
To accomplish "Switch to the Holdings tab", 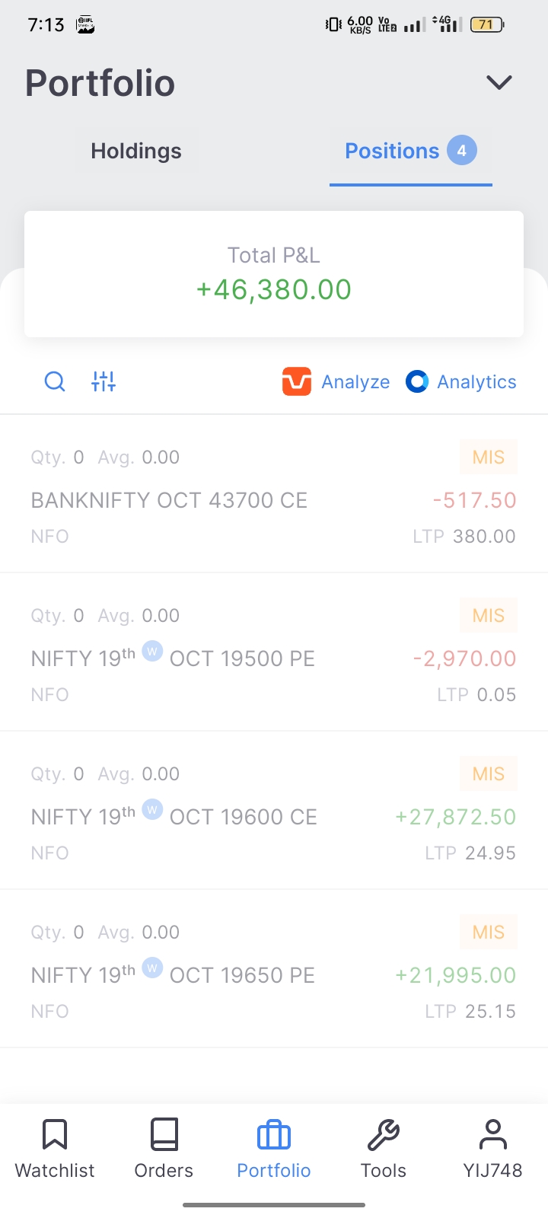I will point(136,151).
